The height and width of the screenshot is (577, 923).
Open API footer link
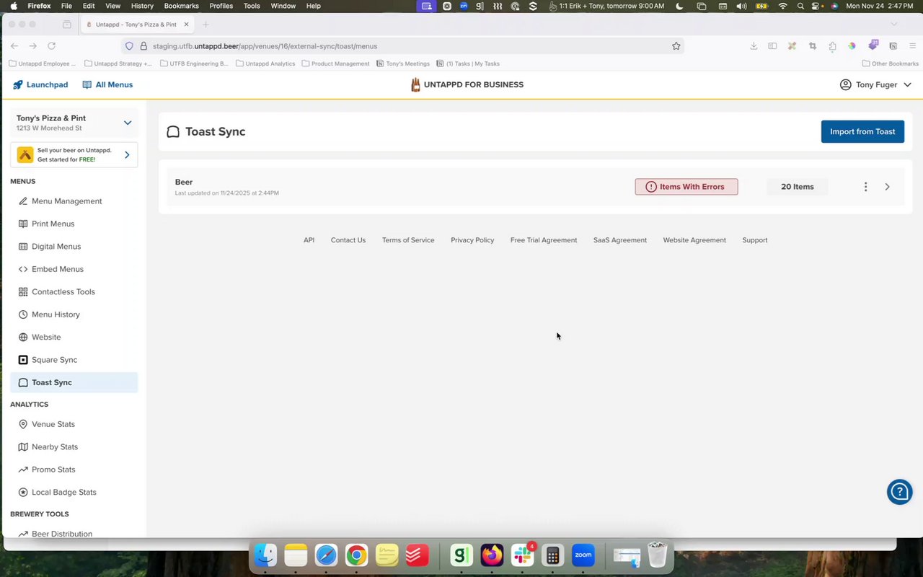point(309,240)
